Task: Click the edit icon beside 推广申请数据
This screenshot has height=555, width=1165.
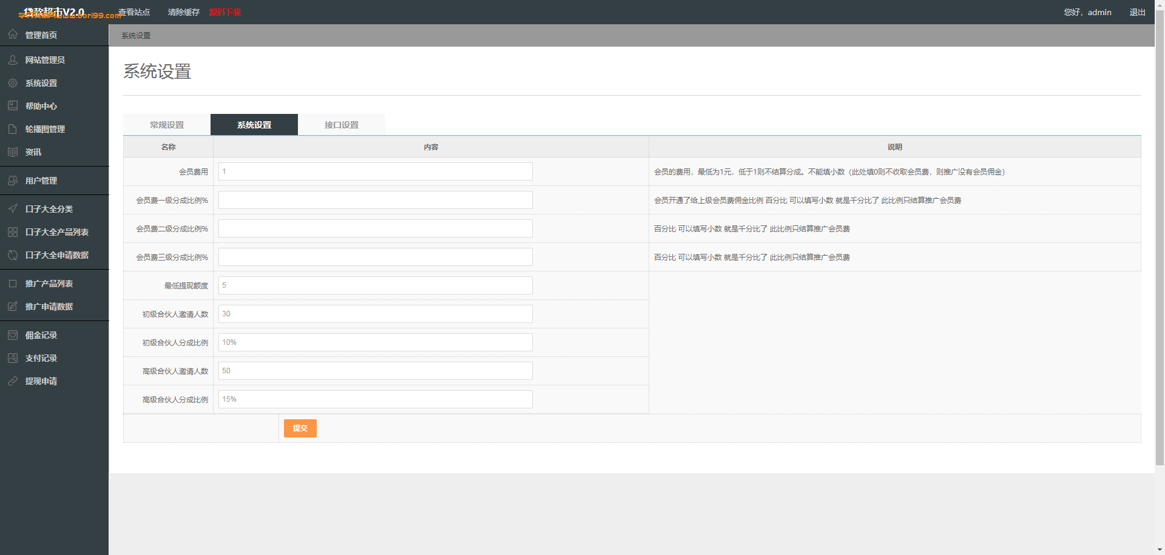Action: tap(13, 307)
